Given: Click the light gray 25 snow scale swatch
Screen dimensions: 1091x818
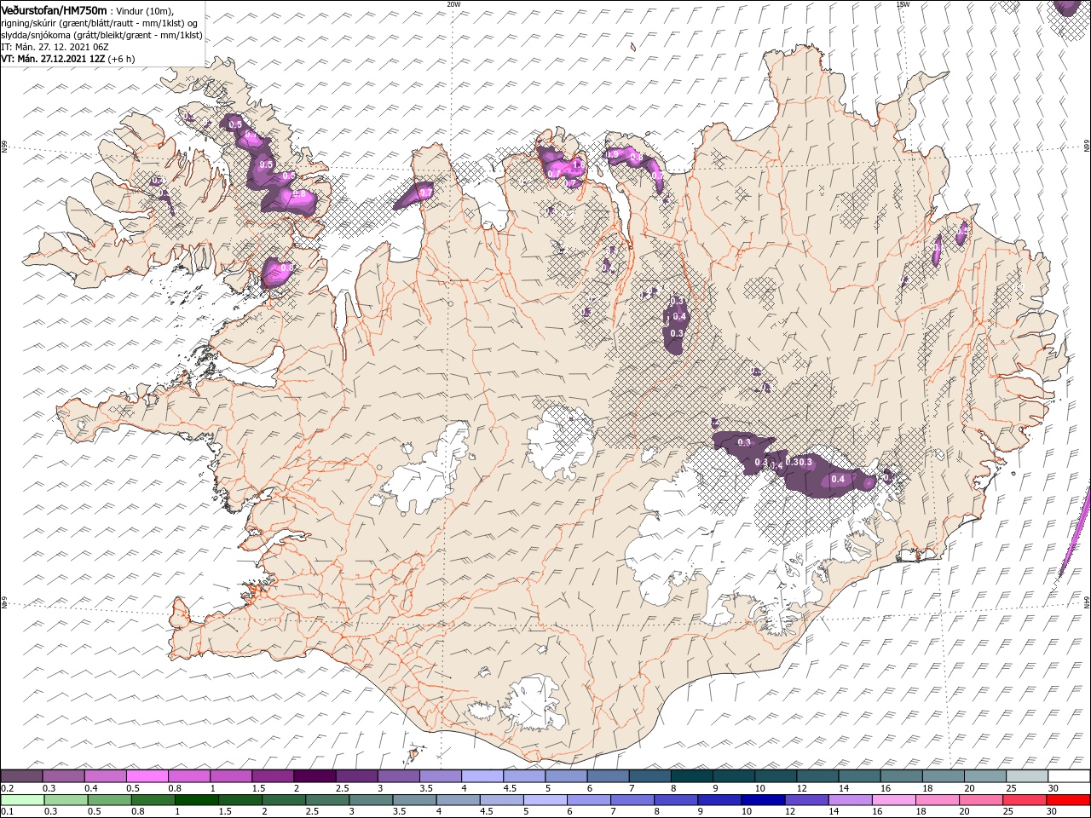Looking at the screenshot, I should (x=1026, y=776).
